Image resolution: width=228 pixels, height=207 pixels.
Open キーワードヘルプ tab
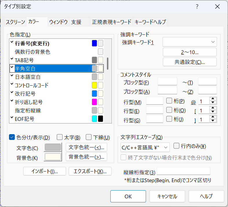point(150,22)
